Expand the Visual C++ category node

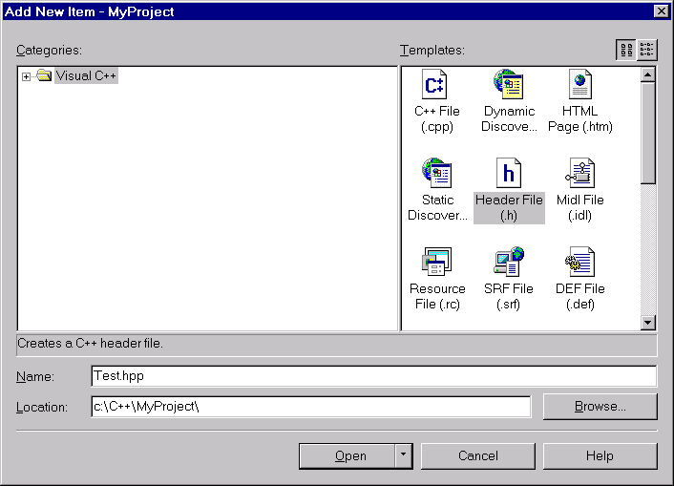[x=26, y=76]
